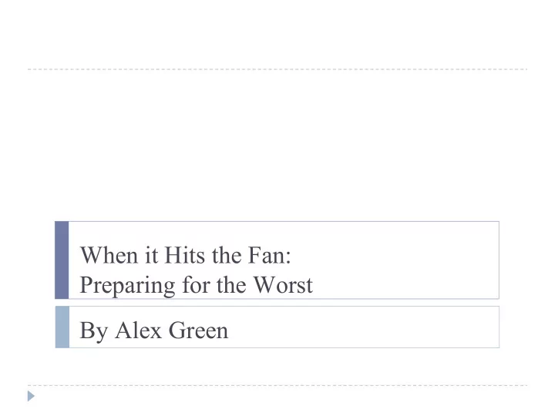Image resolution: width=555 pixels, height=416 pixels.
Task: Click the word 'for' in the title
Action: click(197, 285)
